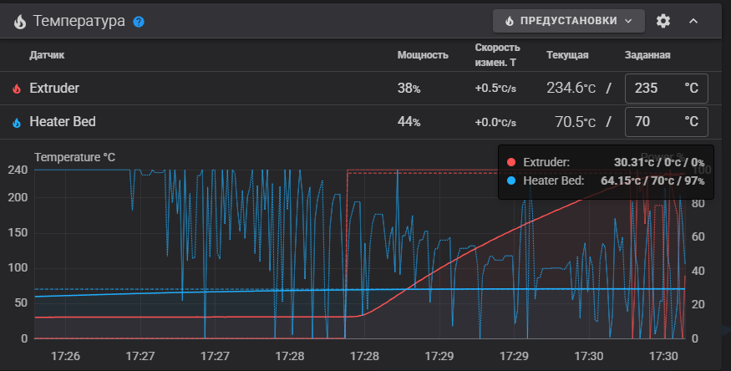Select the Heater Bed sensor name
Image resolution: width=731 pixels, height=371 pixels.
point(63,122)
